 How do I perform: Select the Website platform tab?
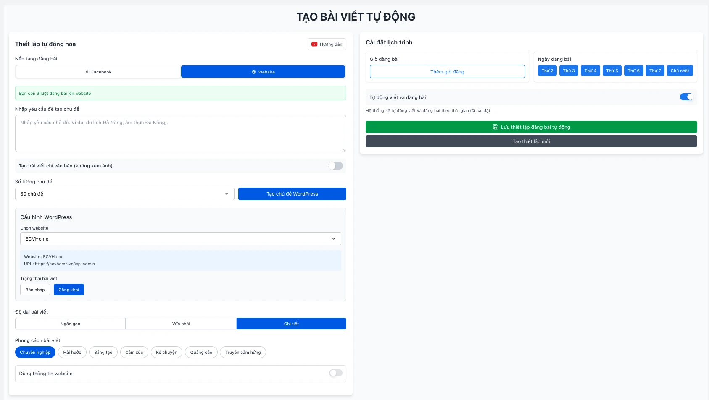click(x=263, y=72)
